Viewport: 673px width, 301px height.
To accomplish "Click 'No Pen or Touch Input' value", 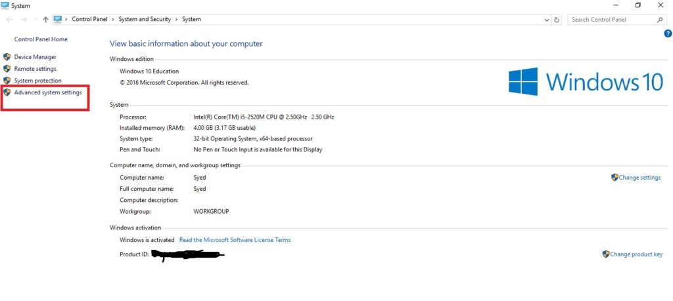I will pos(258,150).
